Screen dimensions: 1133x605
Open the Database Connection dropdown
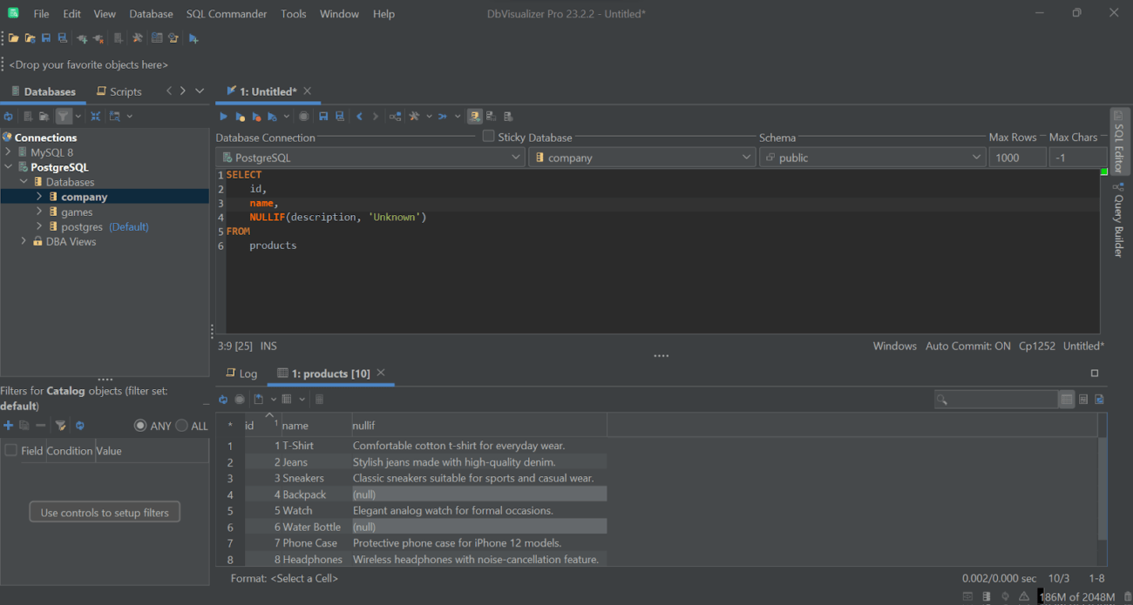518,157
